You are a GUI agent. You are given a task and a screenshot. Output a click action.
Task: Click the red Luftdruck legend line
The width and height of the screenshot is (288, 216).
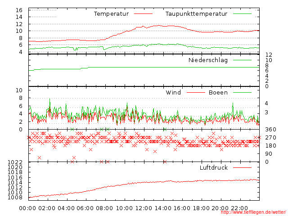[242, 167]
